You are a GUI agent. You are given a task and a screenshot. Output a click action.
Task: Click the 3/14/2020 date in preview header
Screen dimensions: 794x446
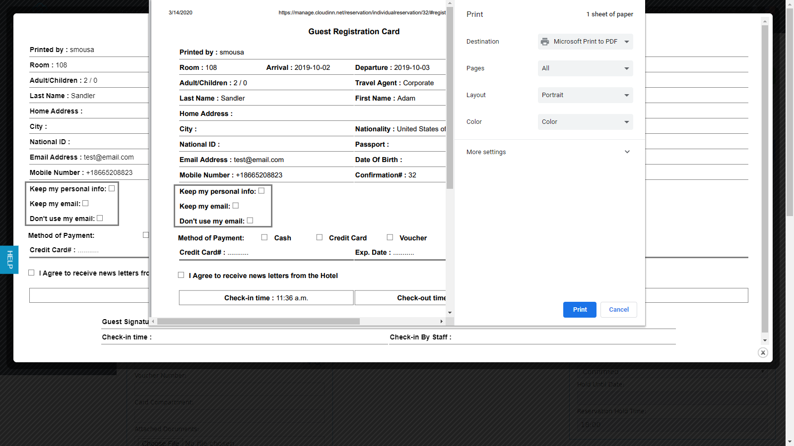click(181, 13)
